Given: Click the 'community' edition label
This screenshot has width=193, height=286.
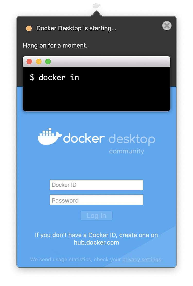Looking at the screenshot, I should (127, 151).
